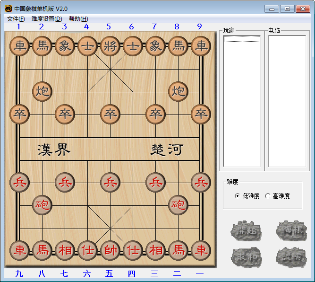The width and height of the screenshot is (315, 282).
Task: Select the 低难度 low difficulty radio button
Action: [238, 196]
